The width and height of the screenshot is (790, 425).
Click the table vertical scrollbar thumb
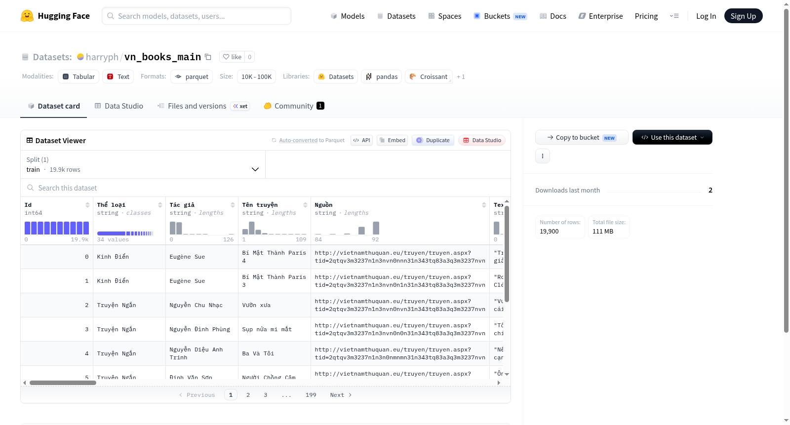[x=507, y=253]
